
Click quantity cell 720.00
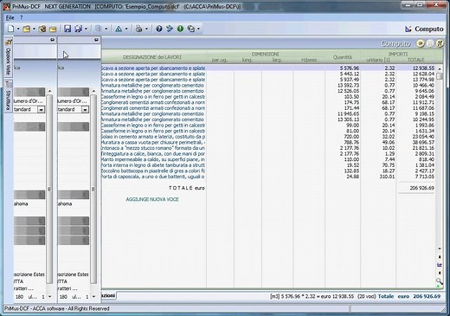[351, 137]
